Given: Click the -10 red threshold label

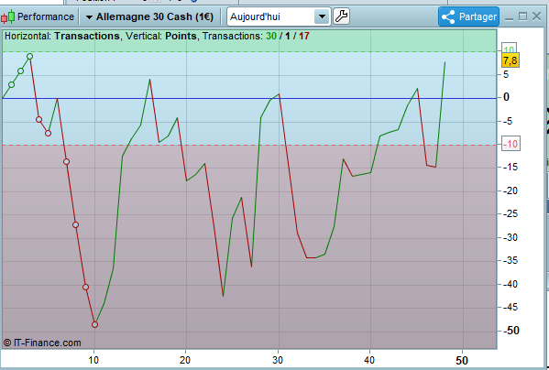Looking at the screenshot, I should click(x=511, y=144).
